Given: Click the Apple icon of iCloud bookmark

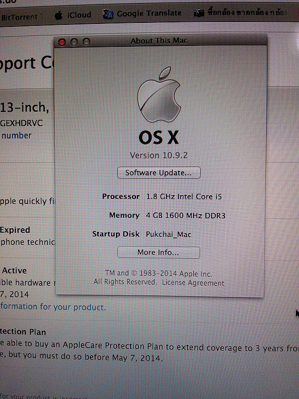Looking at the screenshot, I should pyautogui.click(x=58, y=15).
